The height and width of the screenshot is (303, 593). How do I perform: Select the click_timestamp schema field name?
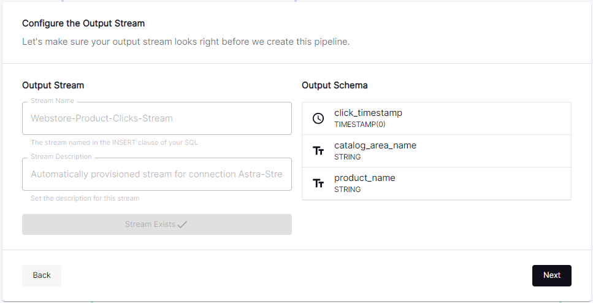(x=368, y=113)
